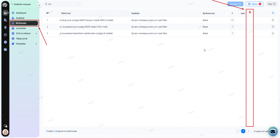
Task: Click the Bekat cell in row 3
Action: point(205,34)
